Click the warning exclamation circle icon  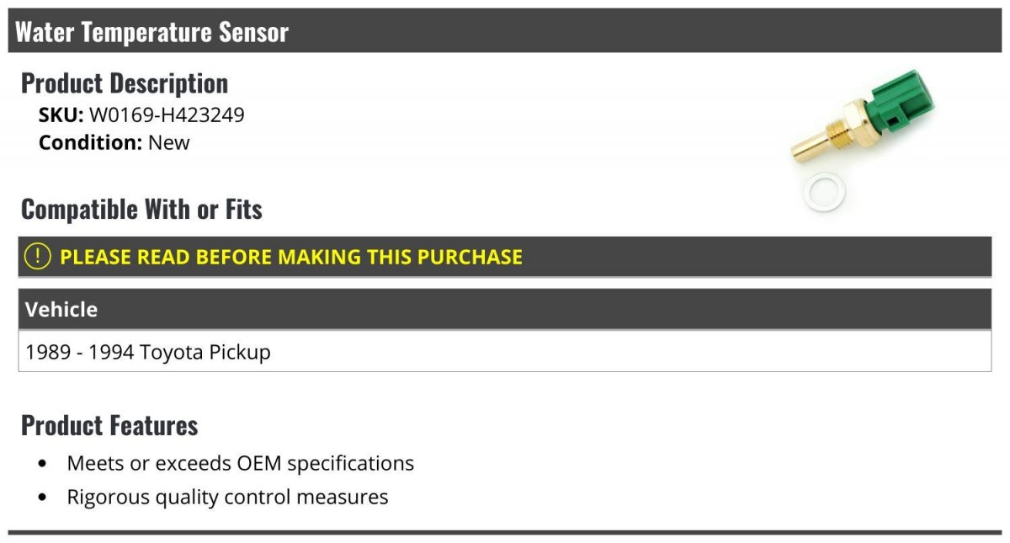pos(38,257)
